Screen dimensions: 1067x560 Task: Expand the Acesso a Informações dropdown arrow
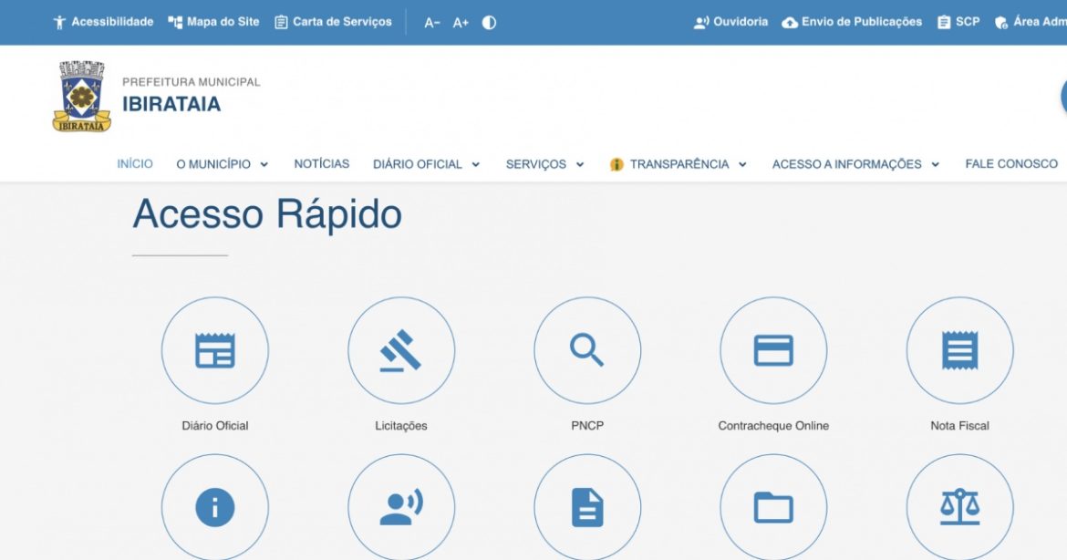(935, 165)
